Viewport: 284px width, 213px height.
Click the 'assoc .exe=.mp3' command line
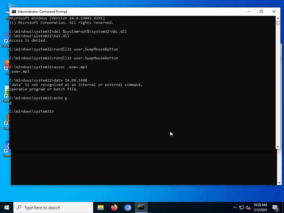[x=48, y=67]
